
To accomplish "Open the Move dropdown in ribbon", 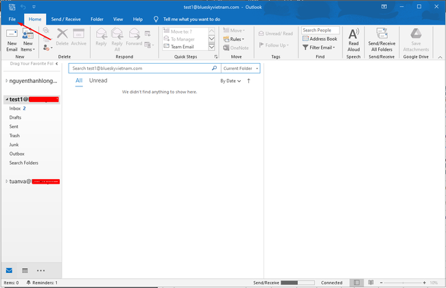I will pyautogui.click(x=234, y=30).
